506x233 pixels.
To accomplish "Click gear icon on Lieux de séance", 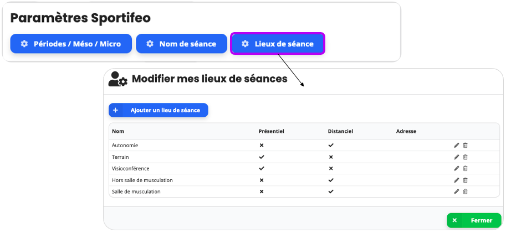I will click(x=246, y=44).
